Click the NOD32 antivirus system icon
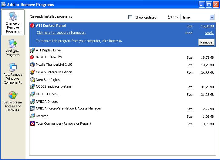The image size is (220, 160). 32,87
